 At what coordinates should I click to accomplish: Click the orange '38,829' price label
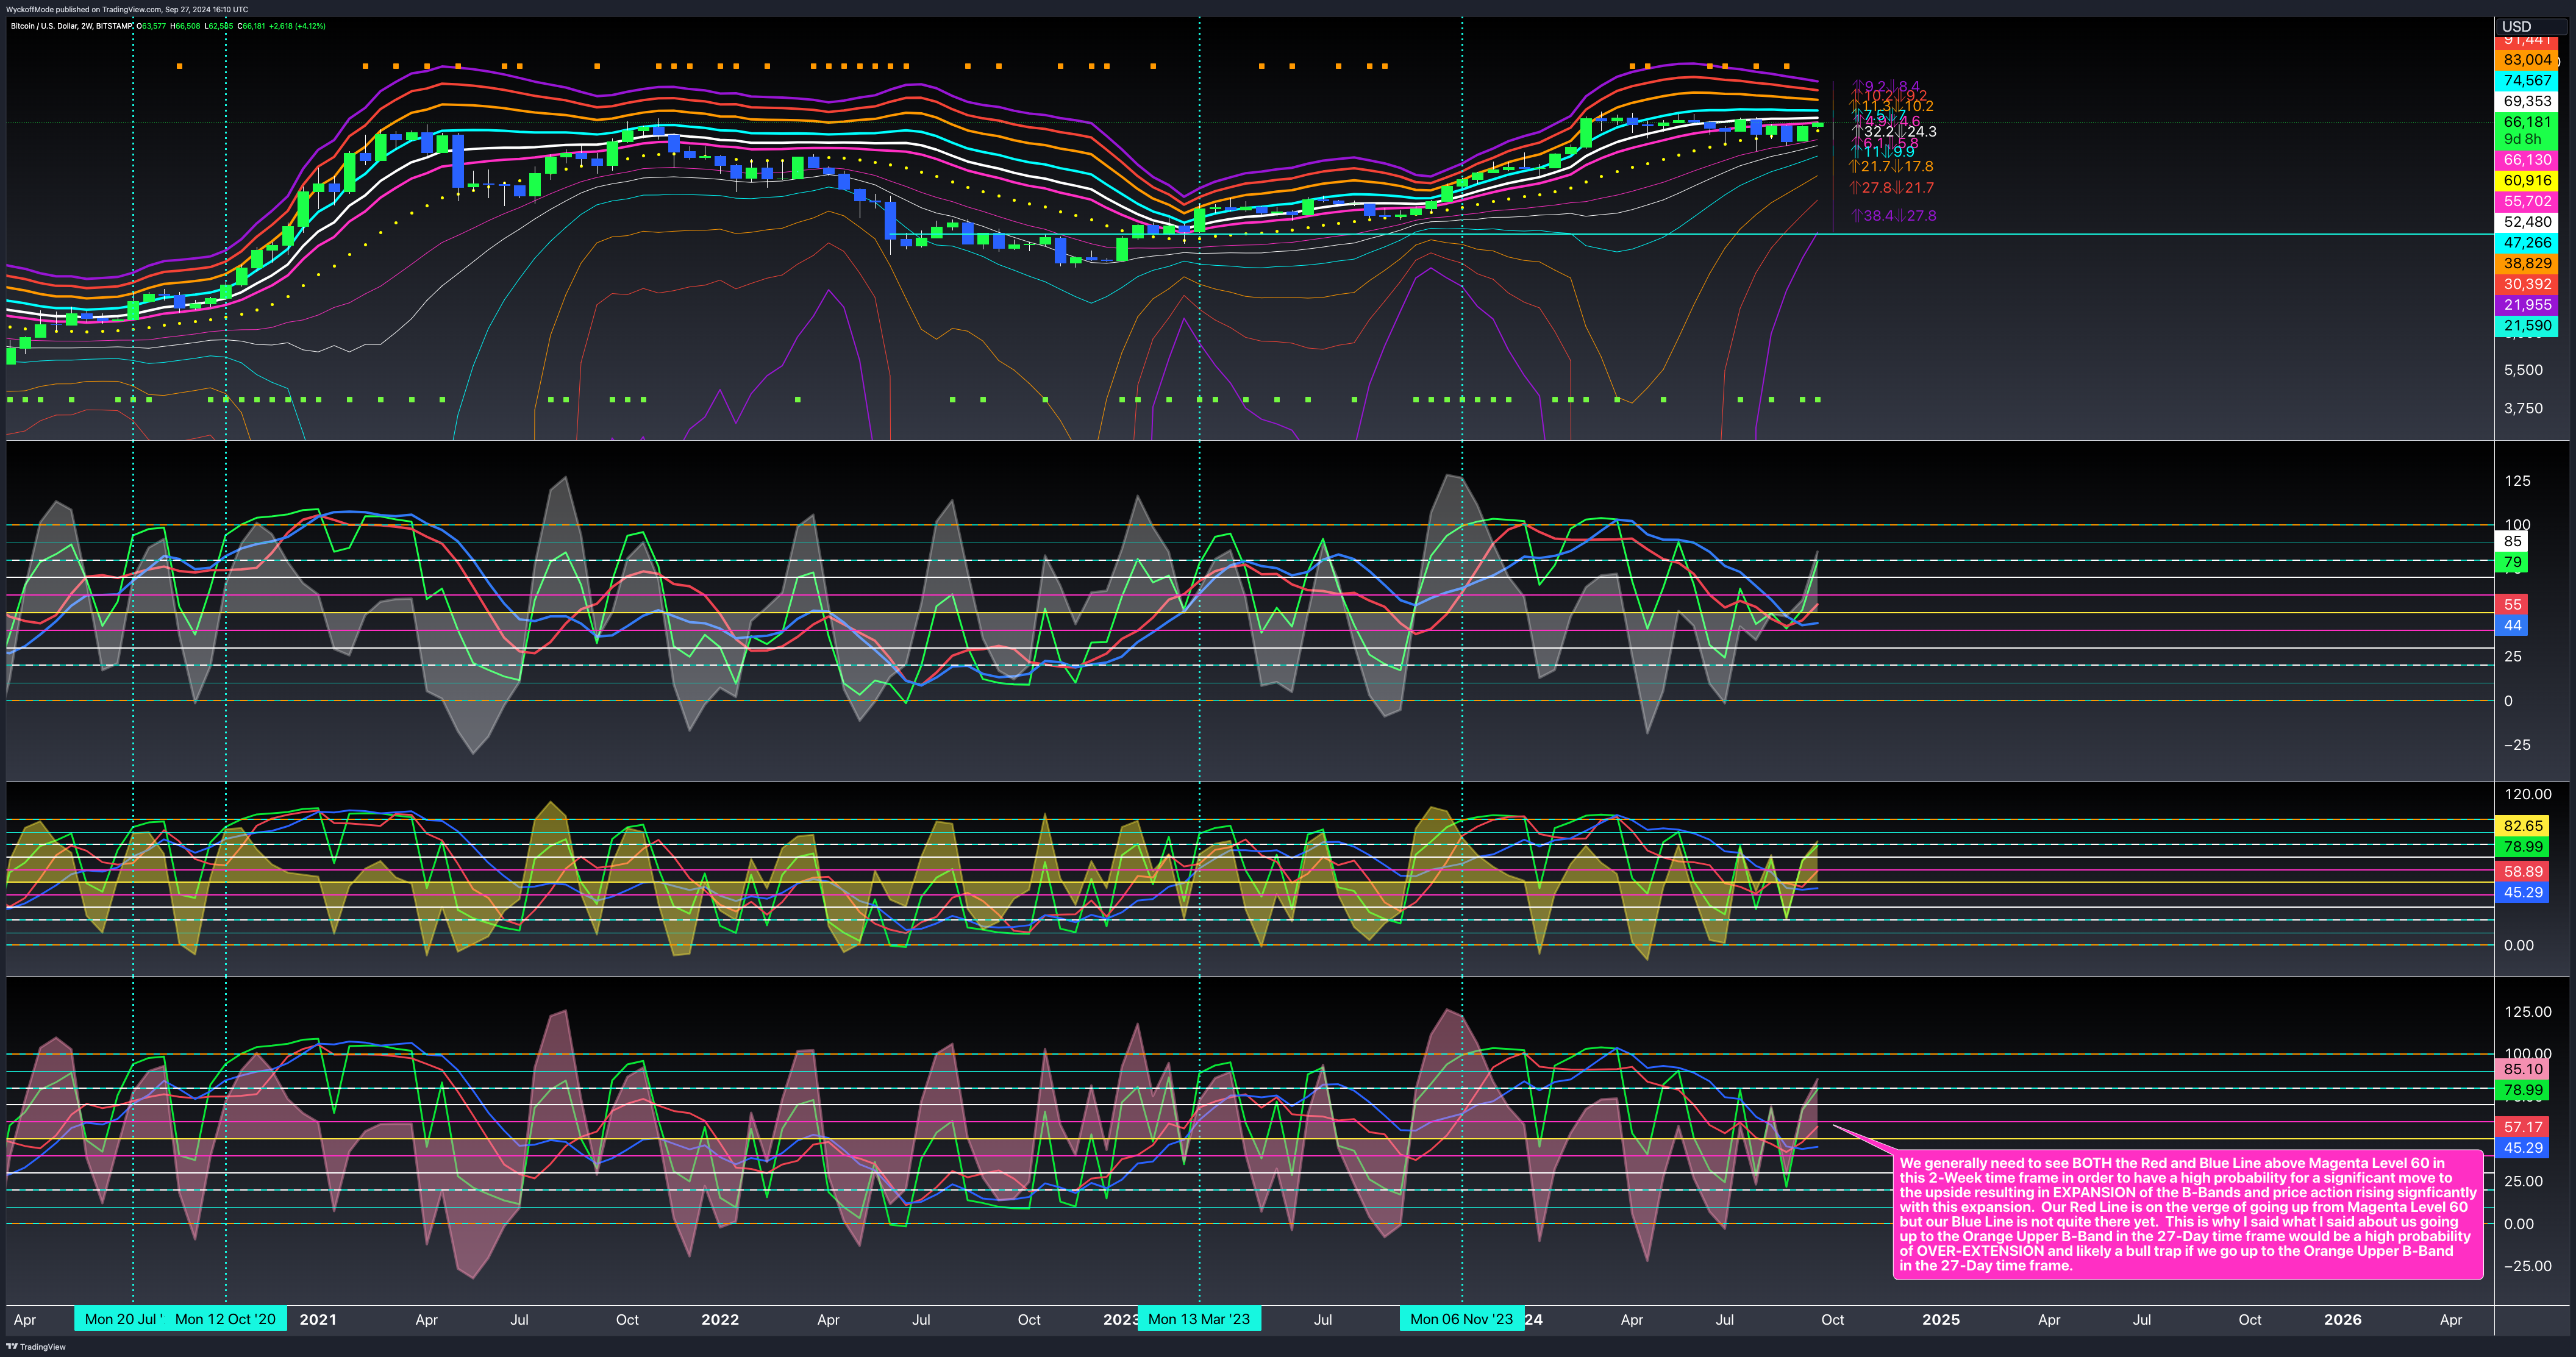pyautogui.click(x=2527, y=263)
